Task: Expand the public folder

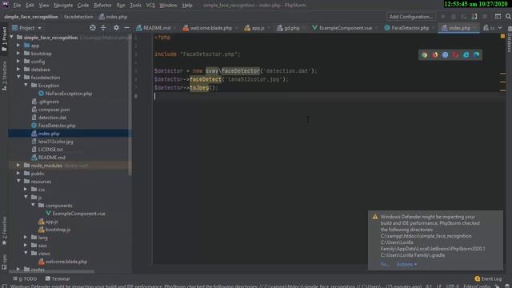Action: tap(18, 174)
